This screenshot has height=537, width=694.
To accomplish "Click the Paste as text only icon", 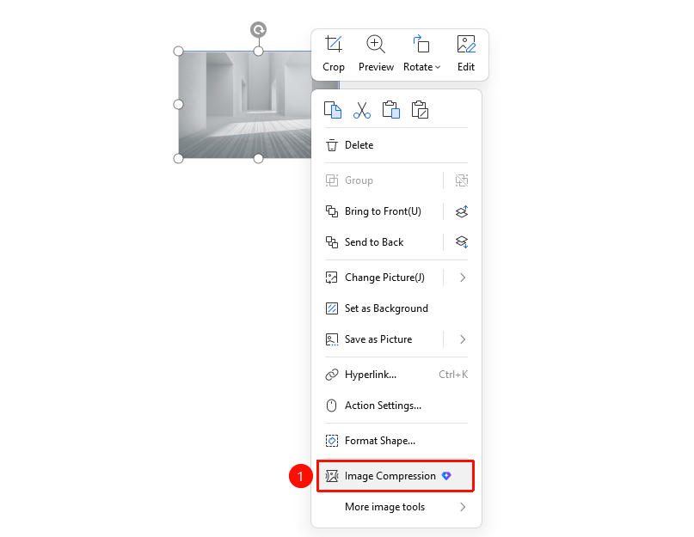I will pyautogui.click(x=420, y=110).
